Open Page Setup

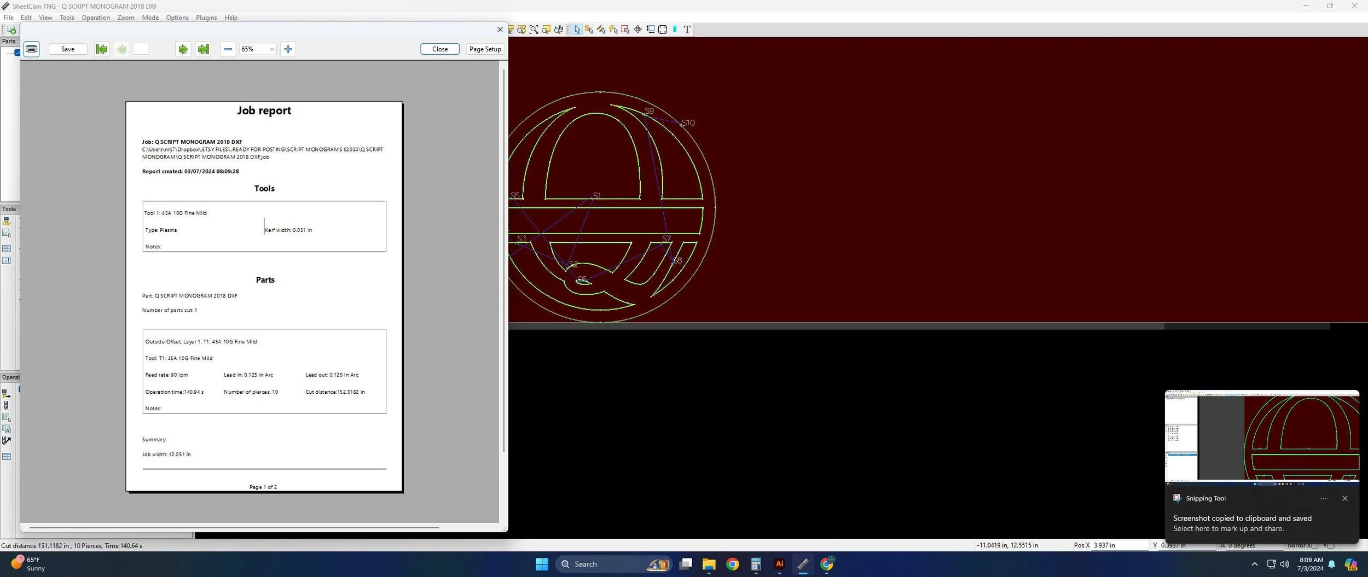click(x=485, y=49)
